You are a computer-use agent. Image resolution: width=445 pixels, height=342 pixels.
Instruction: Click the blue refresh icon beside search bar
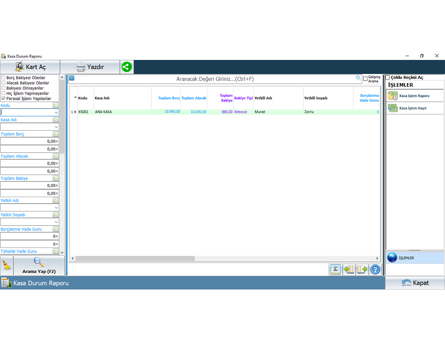coord(72,78)
